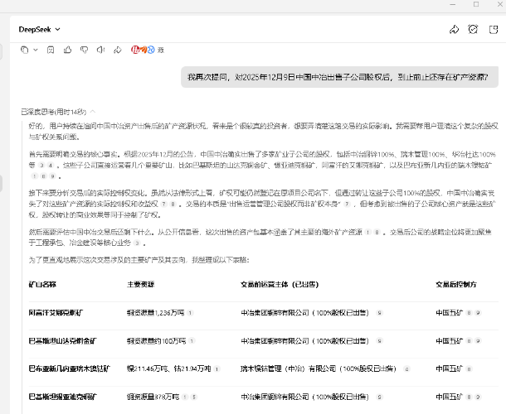Select the 铜资源量378万吨 cell
The image size is (506, 414).
[x=153, y=397]
